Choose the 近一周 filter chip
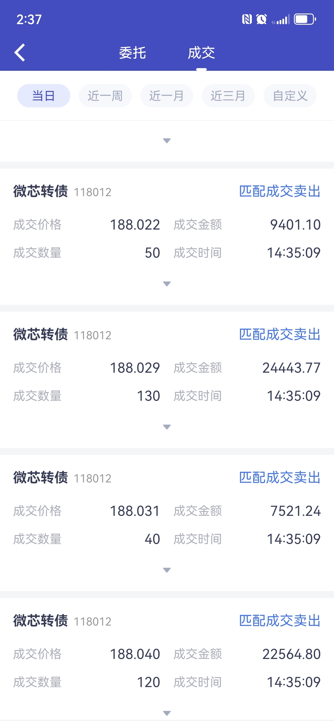 pyautogui.click(x=105, y=96)
